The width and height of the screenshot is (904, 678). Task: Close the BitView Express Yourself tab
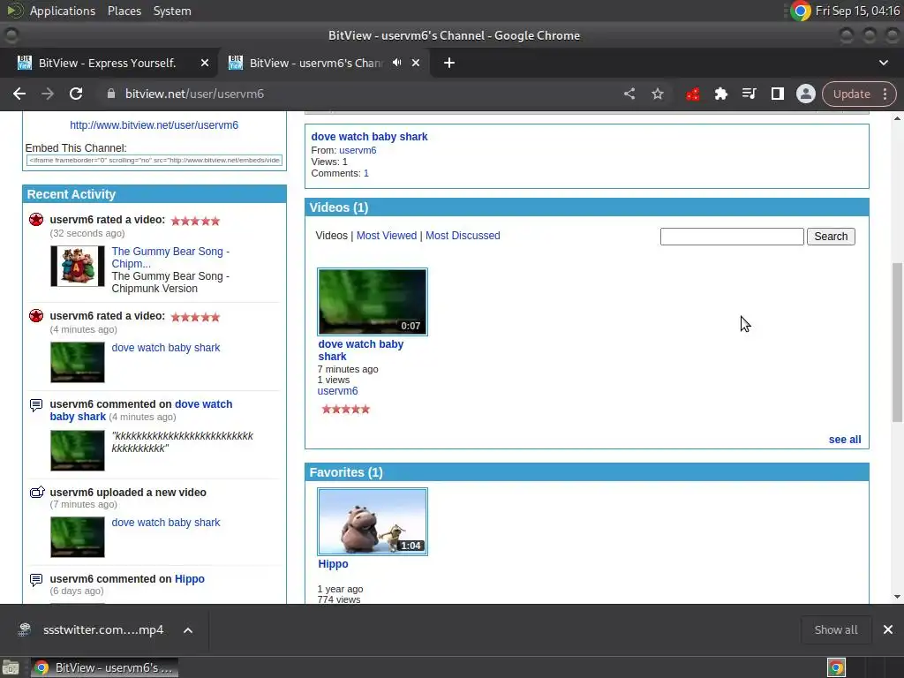coord(205,63)
